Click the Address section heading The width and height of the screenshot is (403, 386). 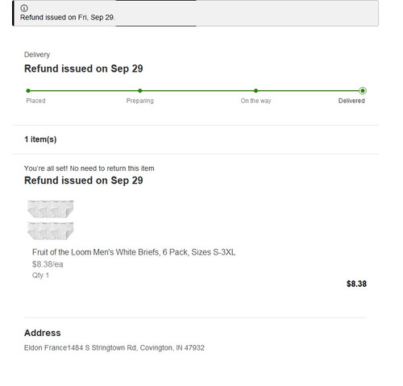pos(43,333)
